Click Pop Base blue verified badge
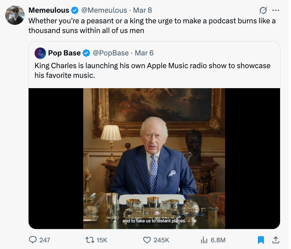This screenshot has height=249, width=291. pyautogui.click(x=86, y=53)
